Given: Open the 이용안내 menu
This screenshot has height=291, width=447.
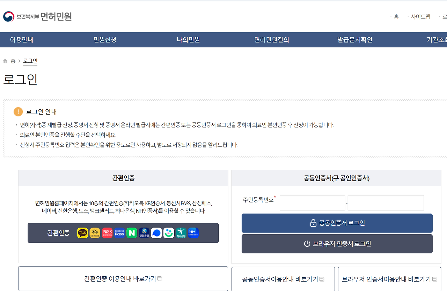Looking at the screenshot, I should pos(22,40).
